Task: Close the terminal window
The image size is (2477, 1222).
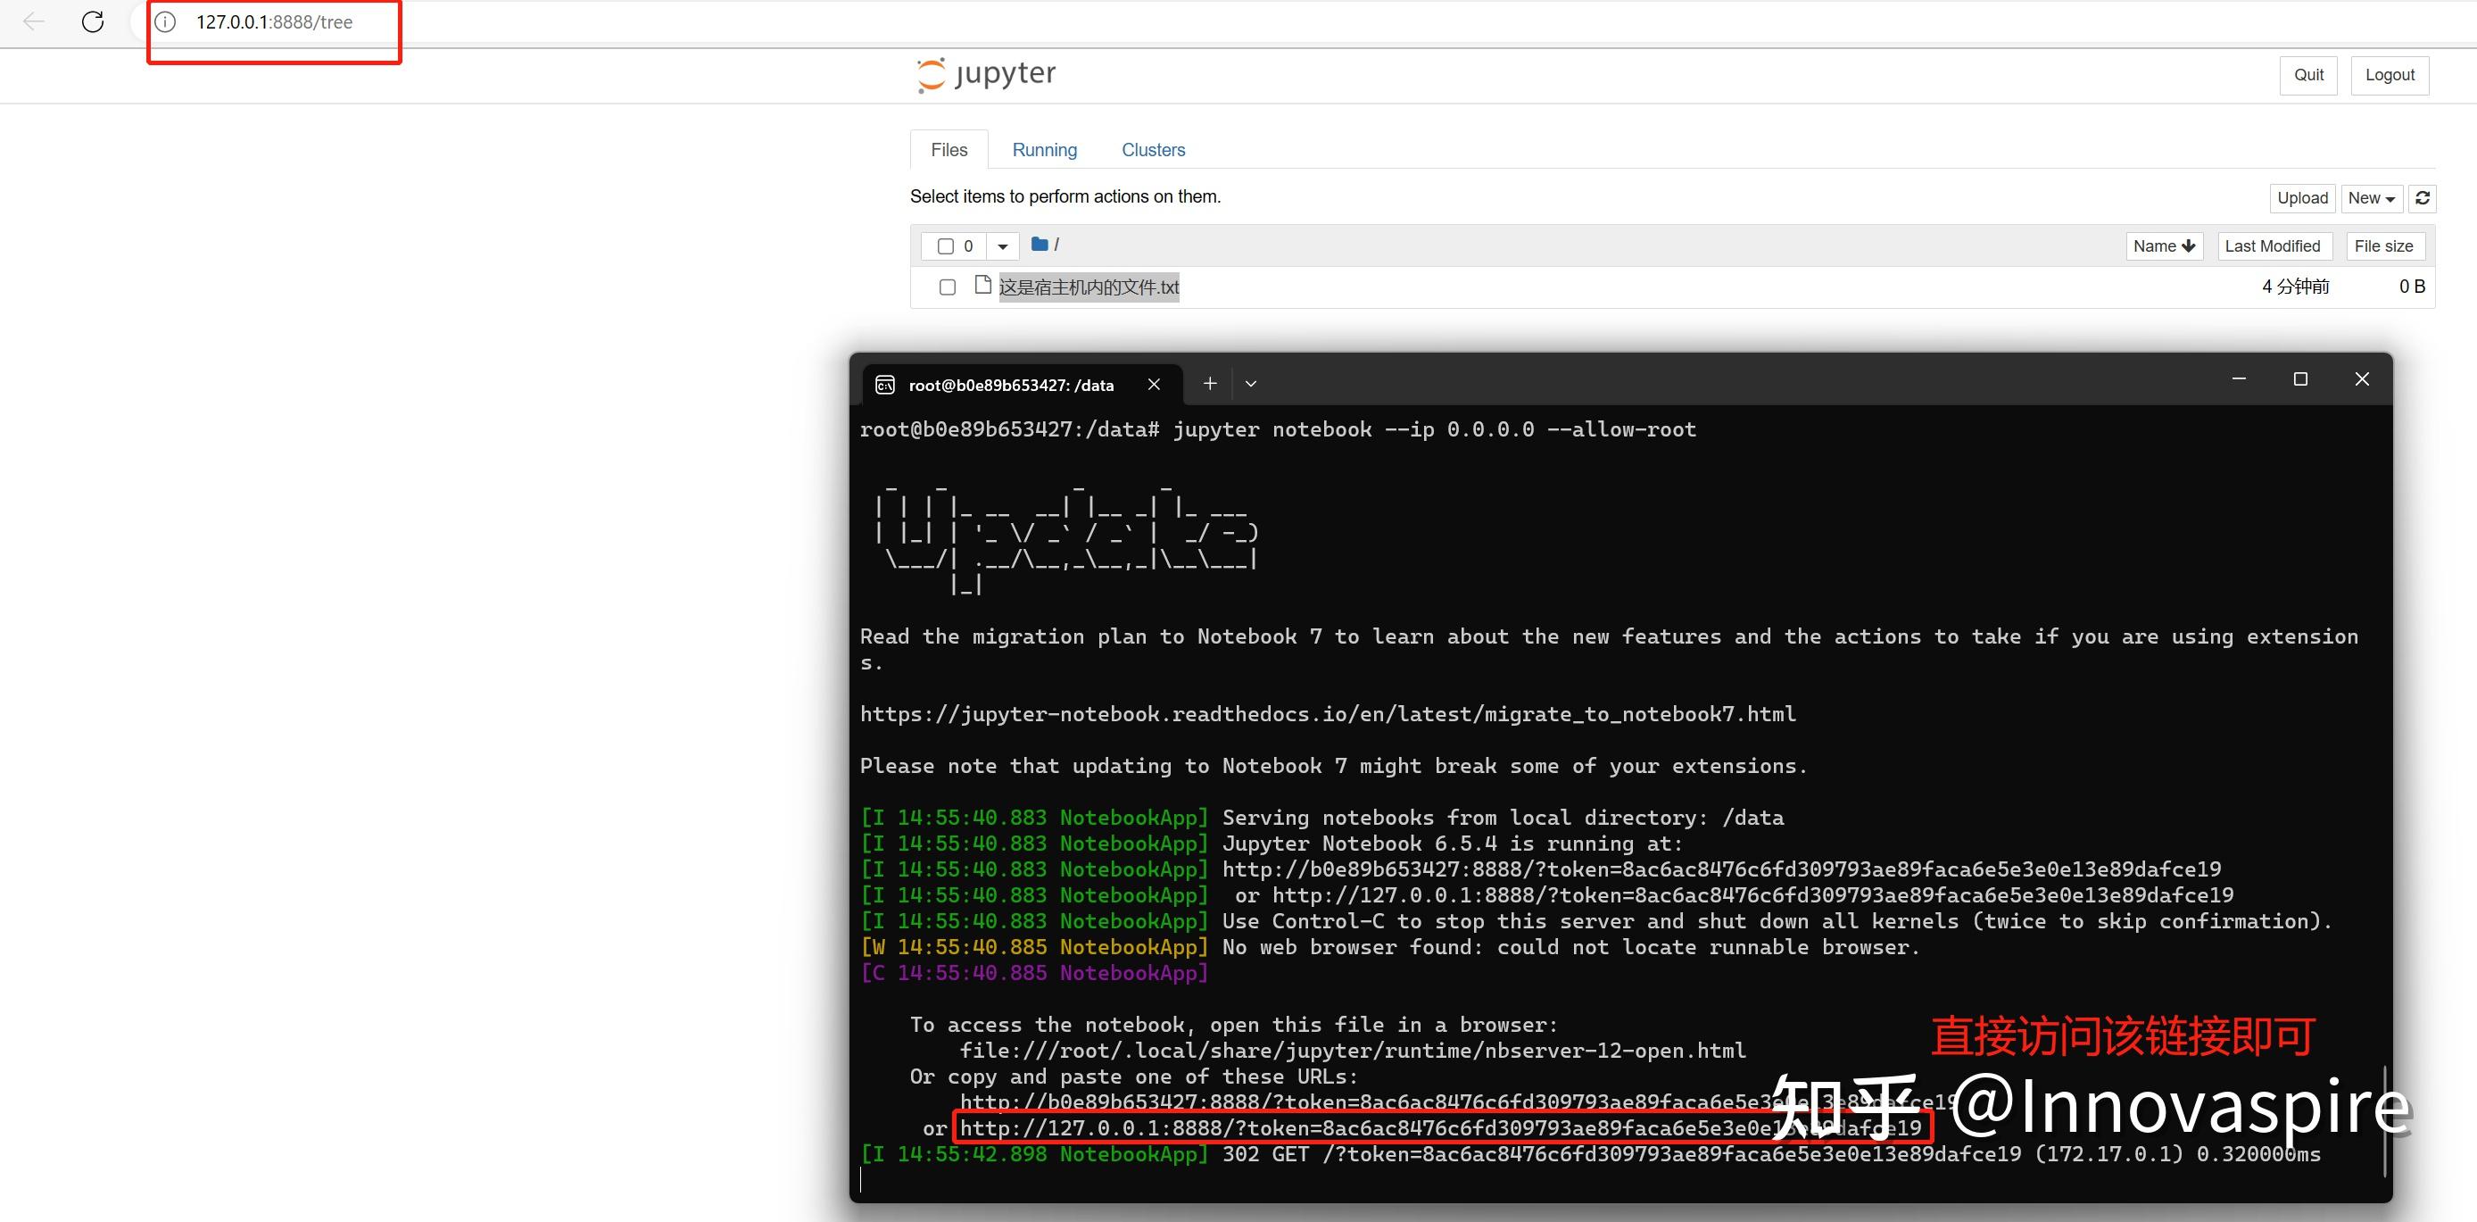Action: click(2362, 379)
